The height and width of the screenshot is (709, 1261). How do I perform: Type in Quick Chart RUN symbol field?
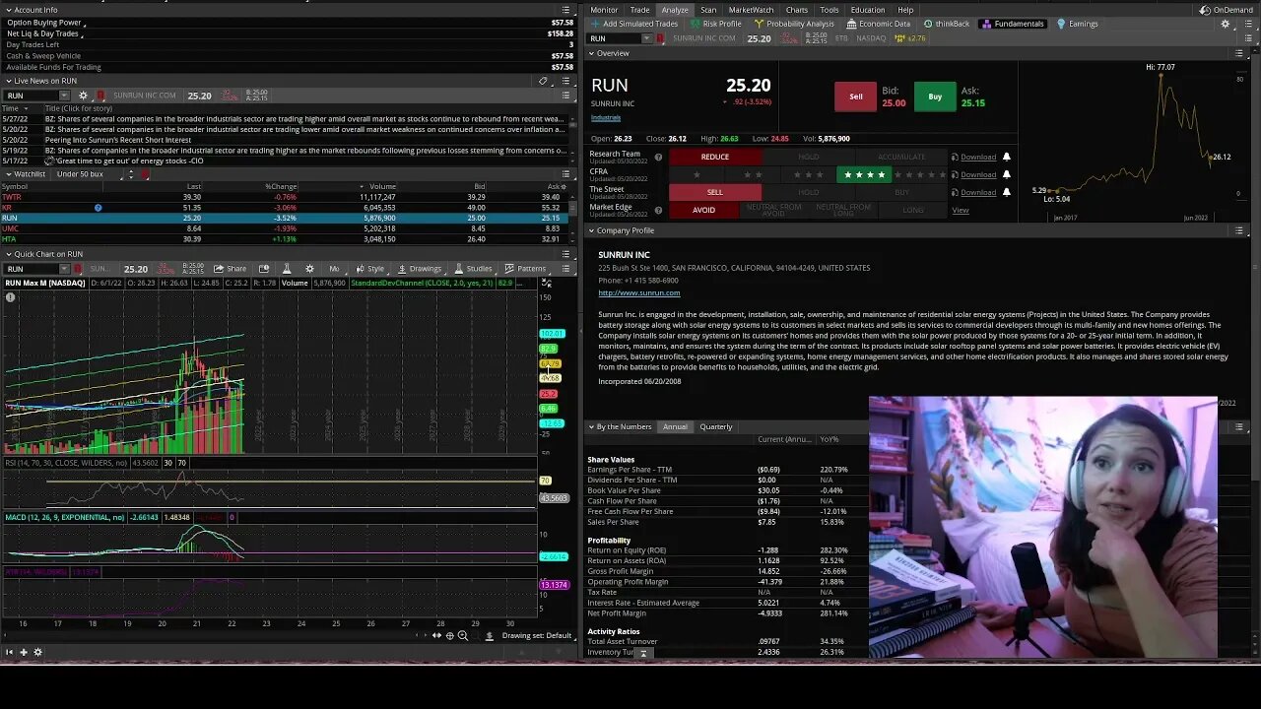click(x=32, y=269)
